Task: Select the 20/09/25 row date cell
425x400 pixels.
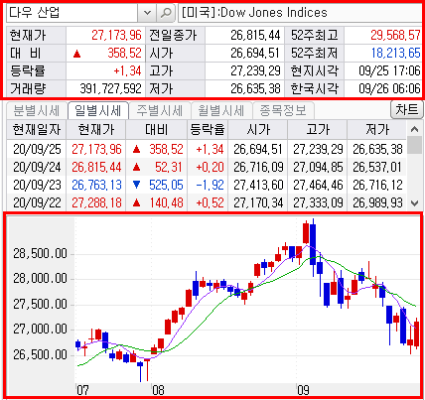Action: [x=37, y=149]
